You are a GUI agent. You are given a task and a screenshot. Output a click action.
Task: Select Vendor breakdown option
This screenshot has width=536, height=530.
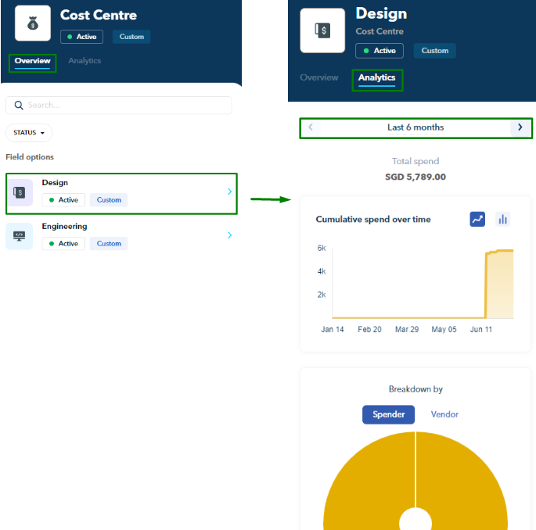pos(444,414)
